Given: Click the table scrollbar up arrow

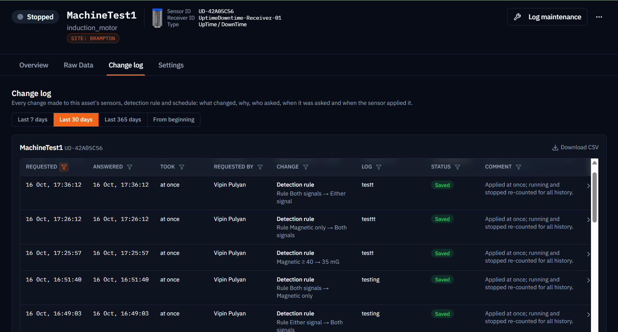Looking at the screenshot, I should pos(595,163).
